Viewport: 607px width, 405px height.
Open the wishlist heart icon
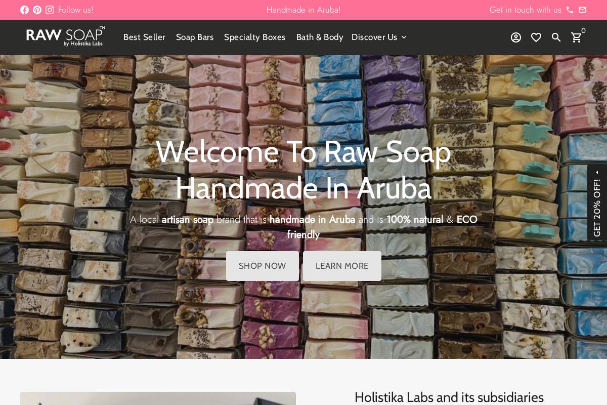[536, 37]
